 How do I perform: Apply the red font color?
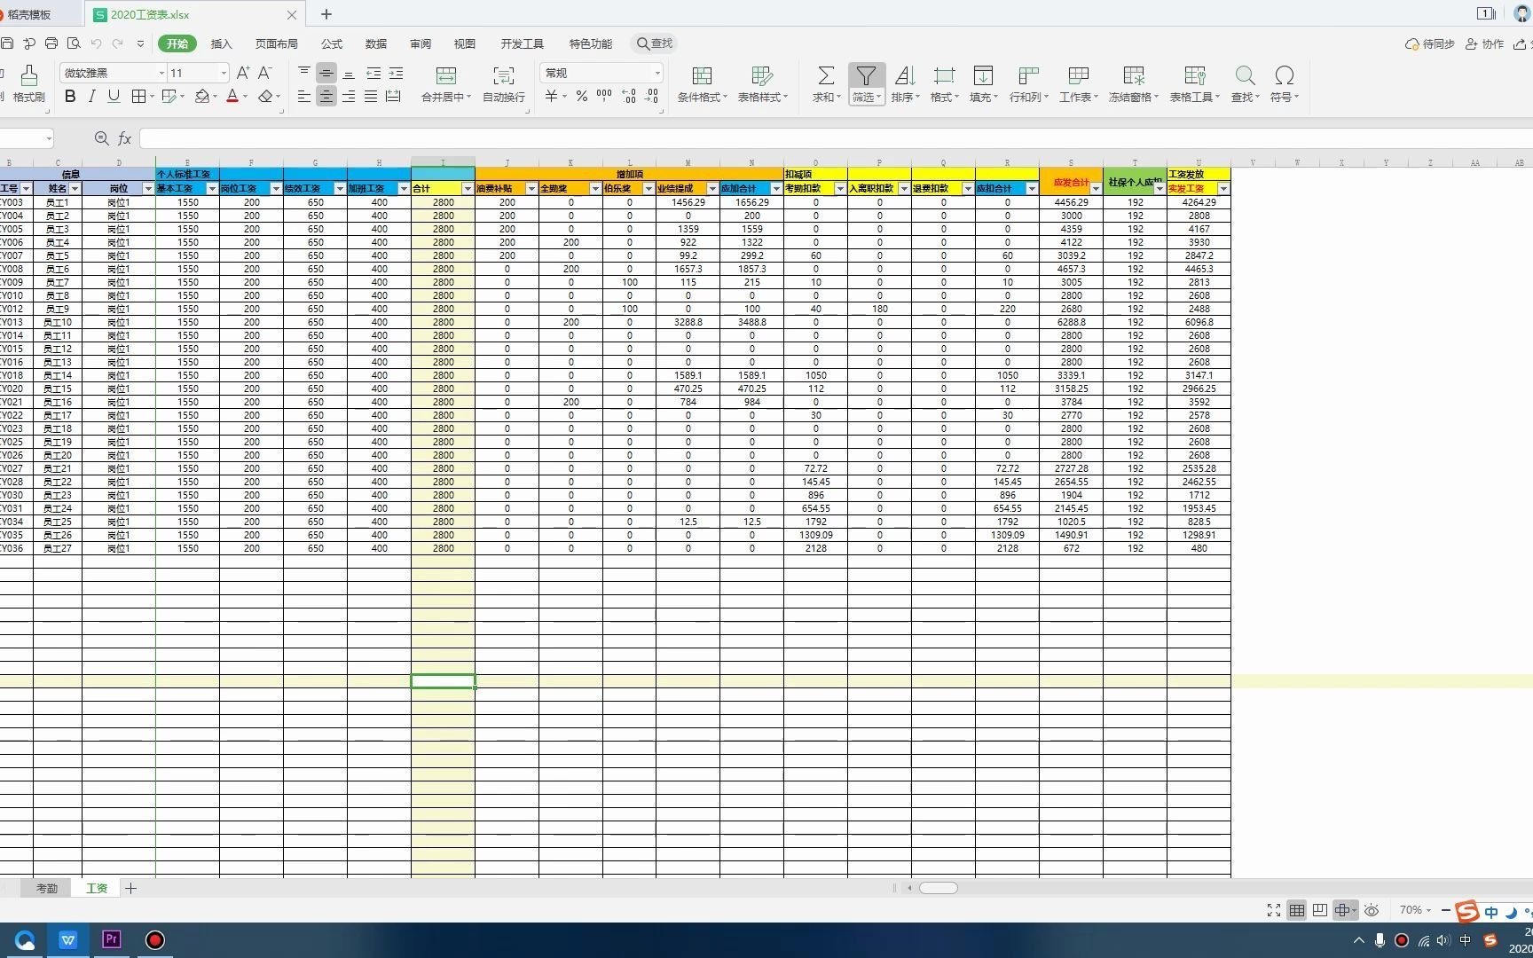point(232,97)
